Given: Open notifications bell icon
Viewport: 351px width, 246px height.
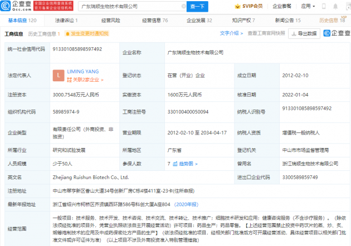Looking at the screenshot, I should (x=335, y=6).
